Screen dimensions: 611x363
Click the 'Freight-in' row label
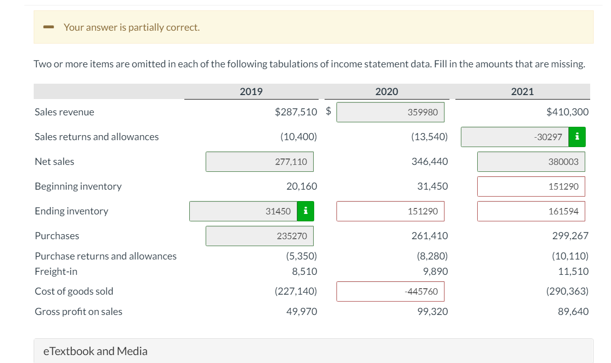click(56, 271)
